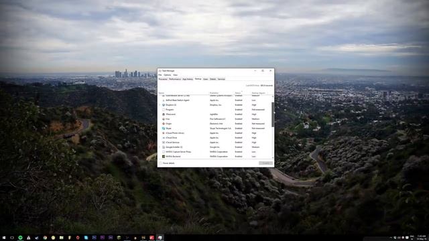Click the Disable button in Task Manager
Image resolution: width=429 pixels, height=241 pixels.
(x=265, y=163)
